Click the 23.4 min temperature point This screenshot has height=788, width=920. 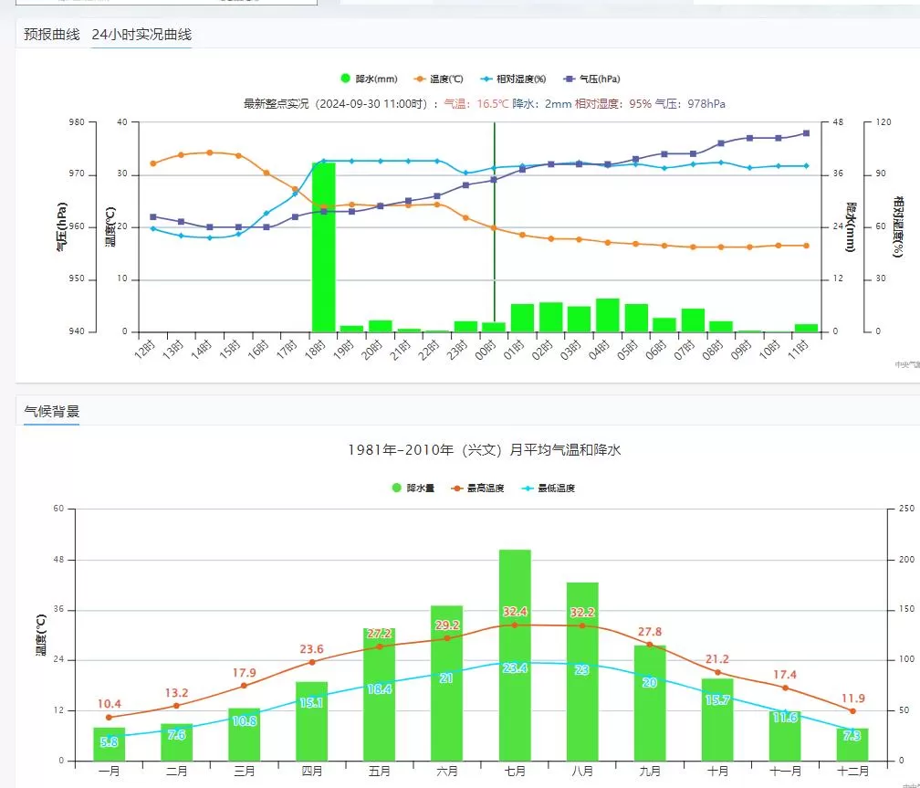(515, 663)
